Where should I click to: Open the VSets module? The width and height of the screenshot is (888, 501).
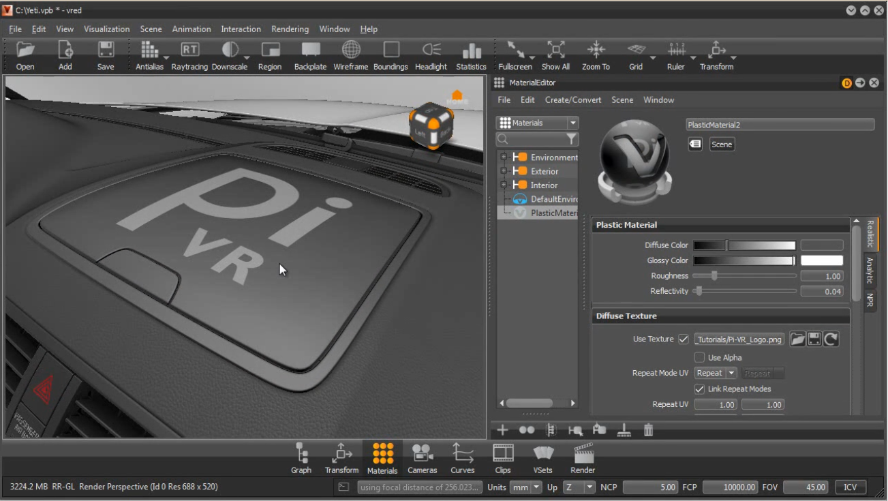(x=543, y=458)
